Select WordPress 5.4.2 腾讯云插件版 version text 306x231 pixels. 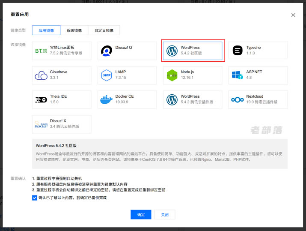click(197, 102)
